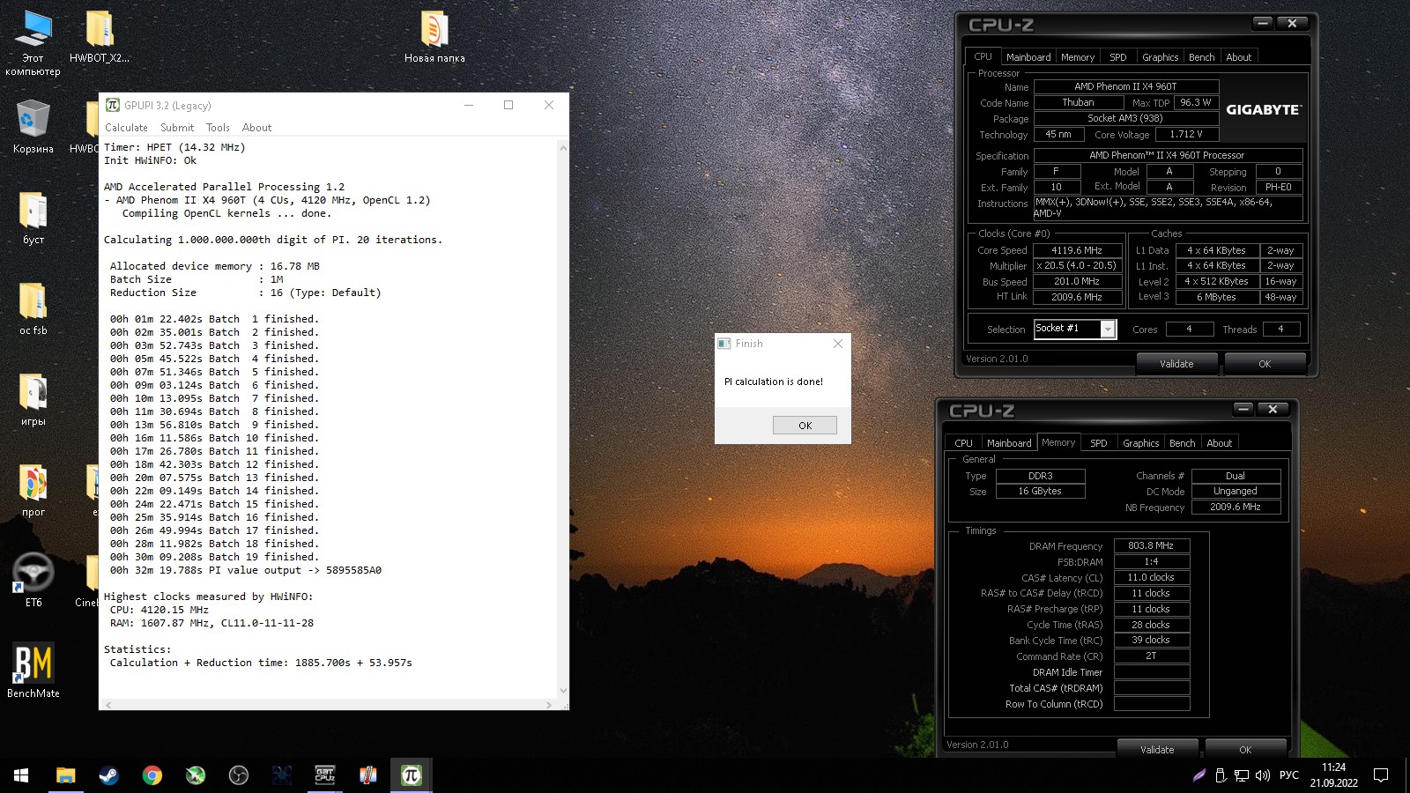Click the GPUPI vertical scrollbar up arrow

(564, 147)
